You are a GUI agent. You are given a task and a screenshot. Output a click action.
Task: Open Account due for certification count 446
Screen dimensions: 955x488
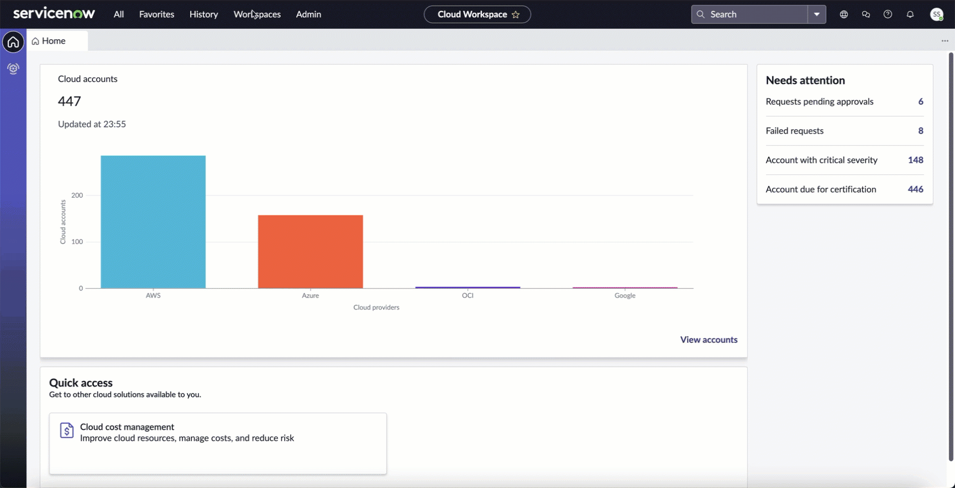(x=916, y=189)
